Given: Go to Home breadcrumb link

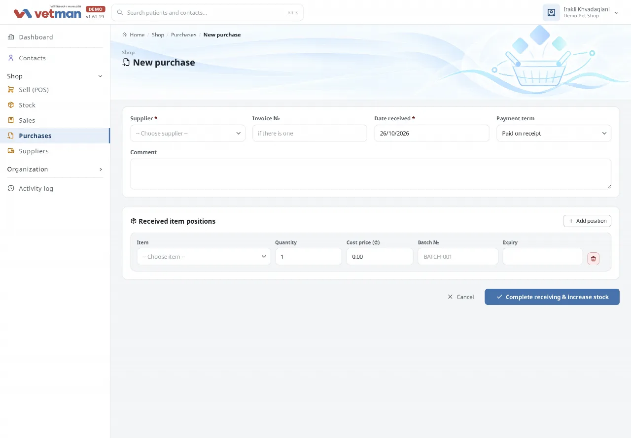Looking at the screenshot, I should (x=137, y=35).
